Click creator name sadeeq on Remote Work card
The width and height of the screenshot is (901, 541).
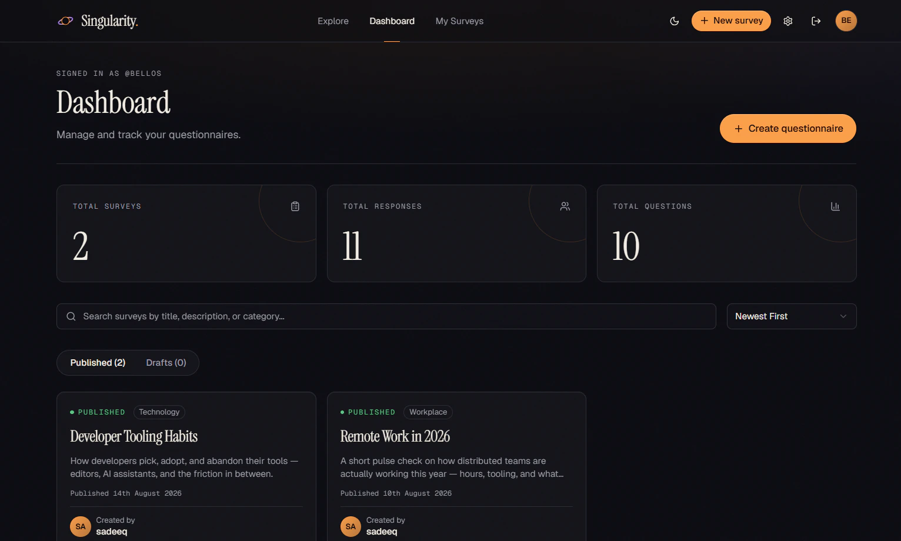point(382,532)
